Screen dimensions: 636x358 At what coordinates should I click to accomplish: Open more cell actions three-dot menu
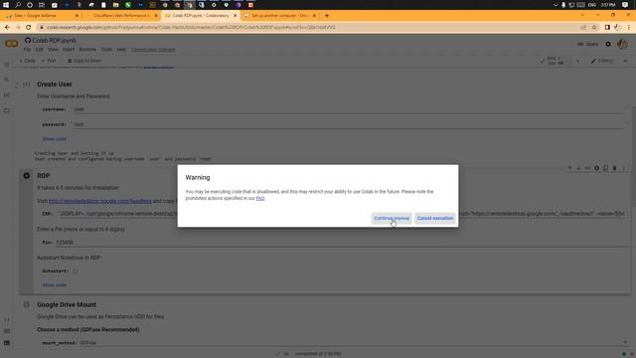[x=623, y=168]
